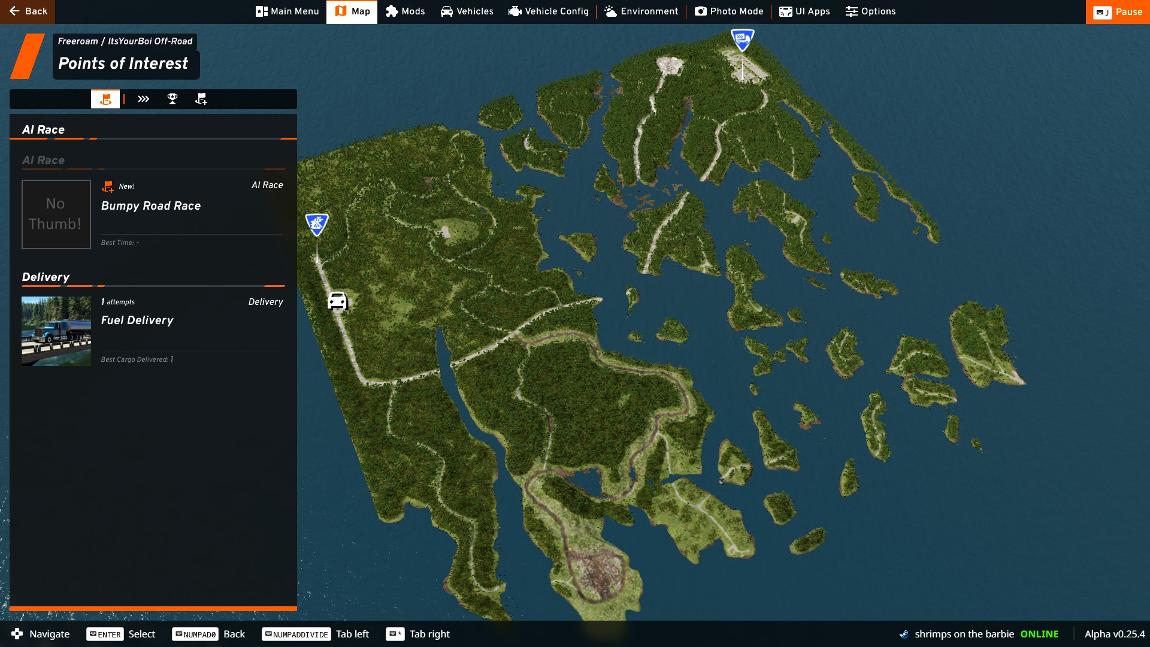Select the Map tab
This screenshot has width=1150, height=647.
click(352, 11)
